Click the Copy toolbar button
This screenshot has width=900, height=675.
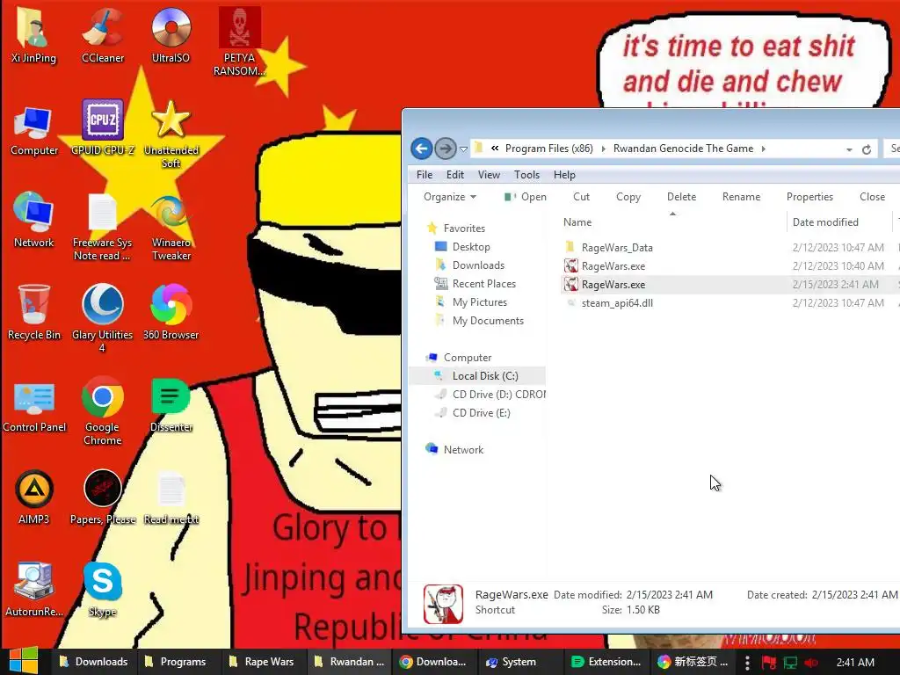pos(628,197)
